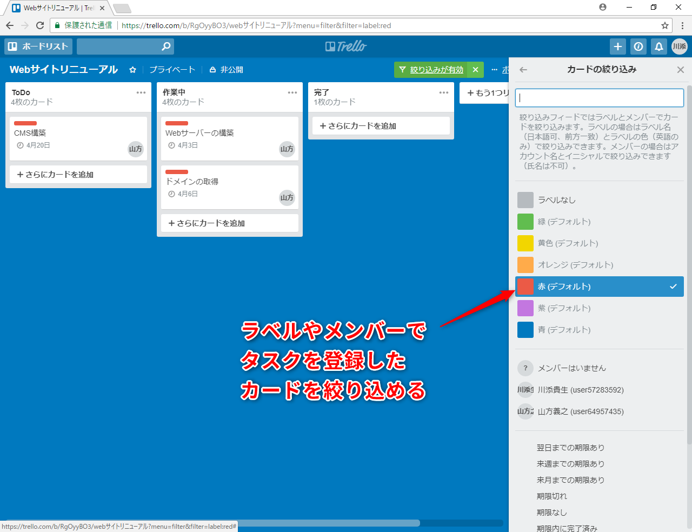Image resolution: width=692 pixels, height=532 pixels.
Task: Add another list with もう1つ button
Action: [x=485, y=93]
